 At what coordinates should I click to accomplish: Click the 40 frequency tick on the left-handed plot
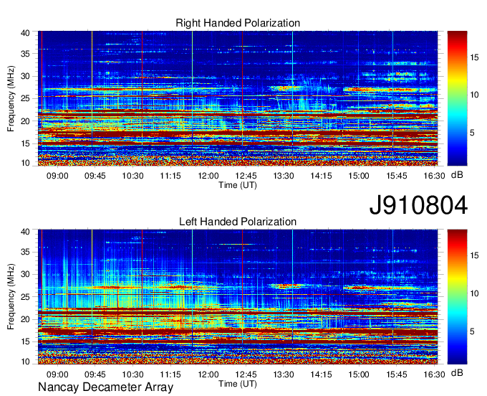[25, 232]
